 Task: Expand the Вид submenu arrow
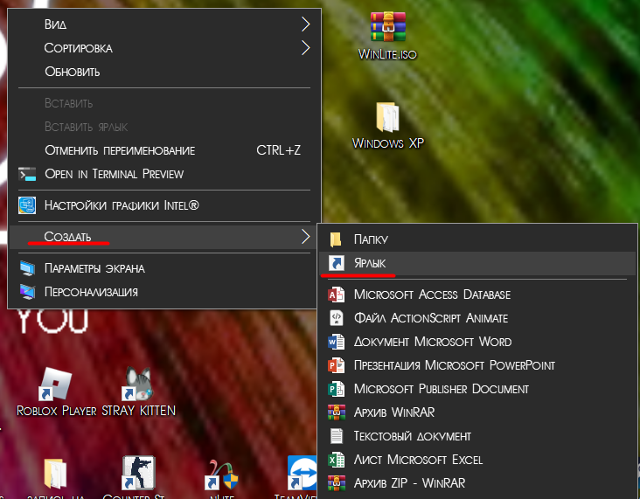[x=306, y=24]
